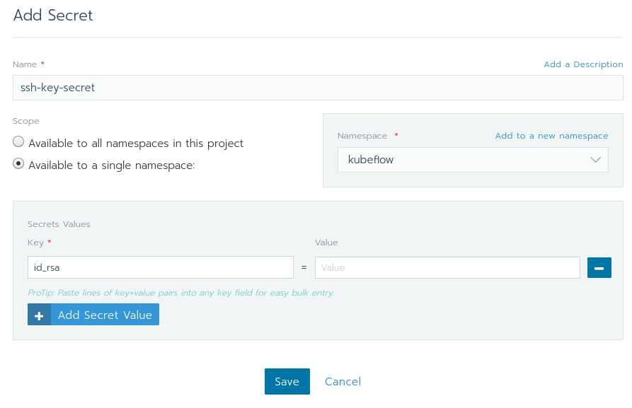632x408 pixels.
Task: Click the 'Scope' label
Action: (x=26, y=121)
